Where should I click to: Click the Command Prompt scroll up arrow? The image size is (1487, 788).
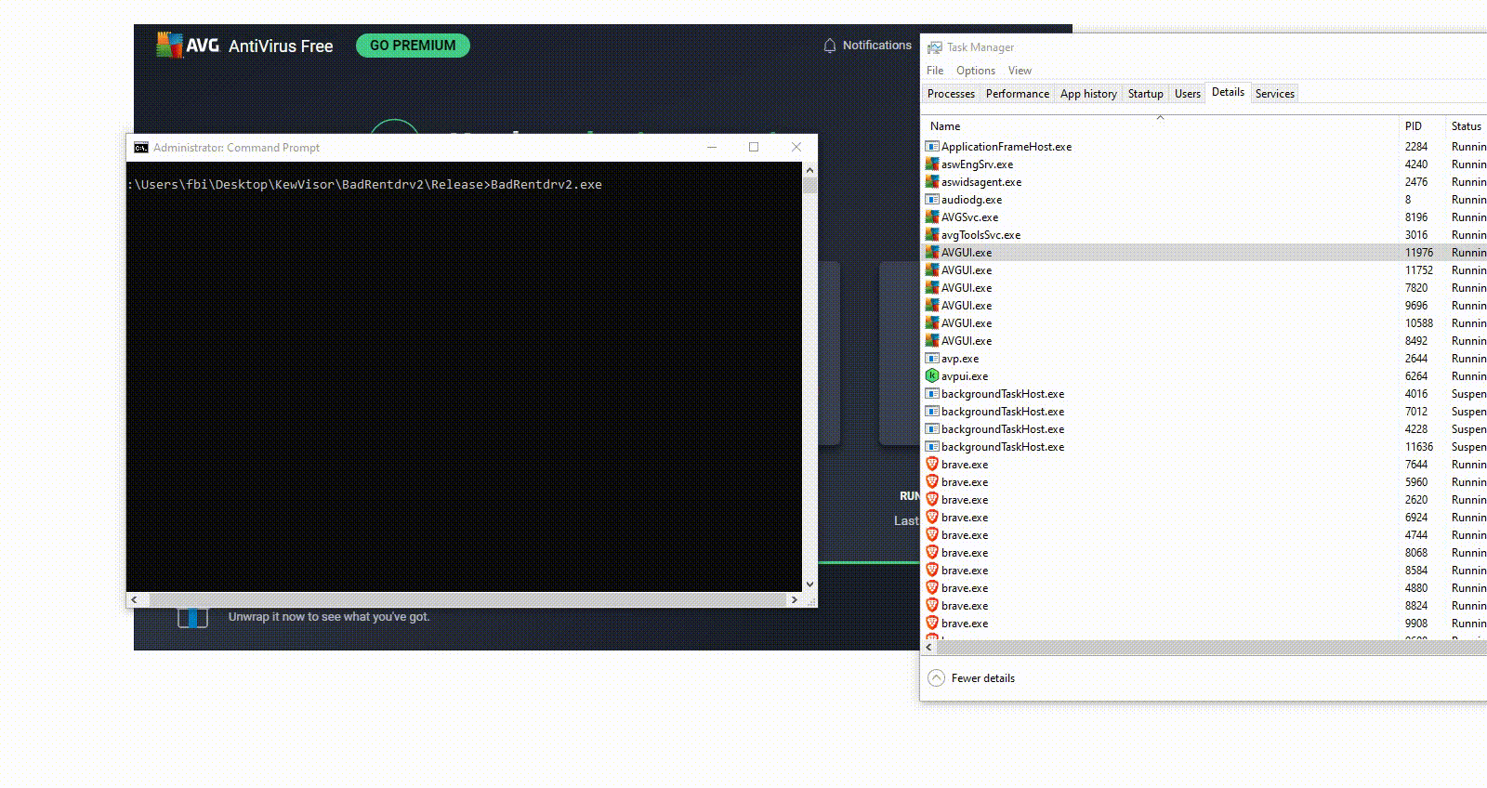pyautogui.click(x=809, y=170)
